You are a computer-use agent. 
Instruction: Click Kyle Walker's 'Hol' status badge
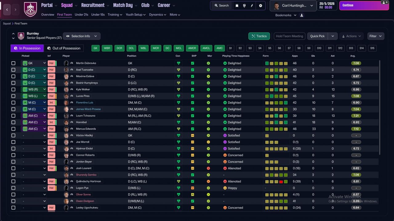(51, 89)
